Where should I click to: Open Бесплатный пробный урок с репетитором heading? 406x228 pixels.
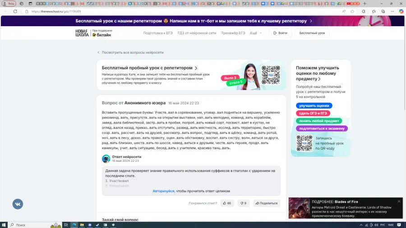tap(149, 68)
